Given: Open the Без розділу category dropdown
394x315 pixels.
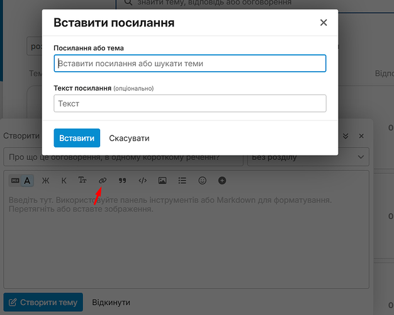Looking at the screenshot, I should [308, 157].
